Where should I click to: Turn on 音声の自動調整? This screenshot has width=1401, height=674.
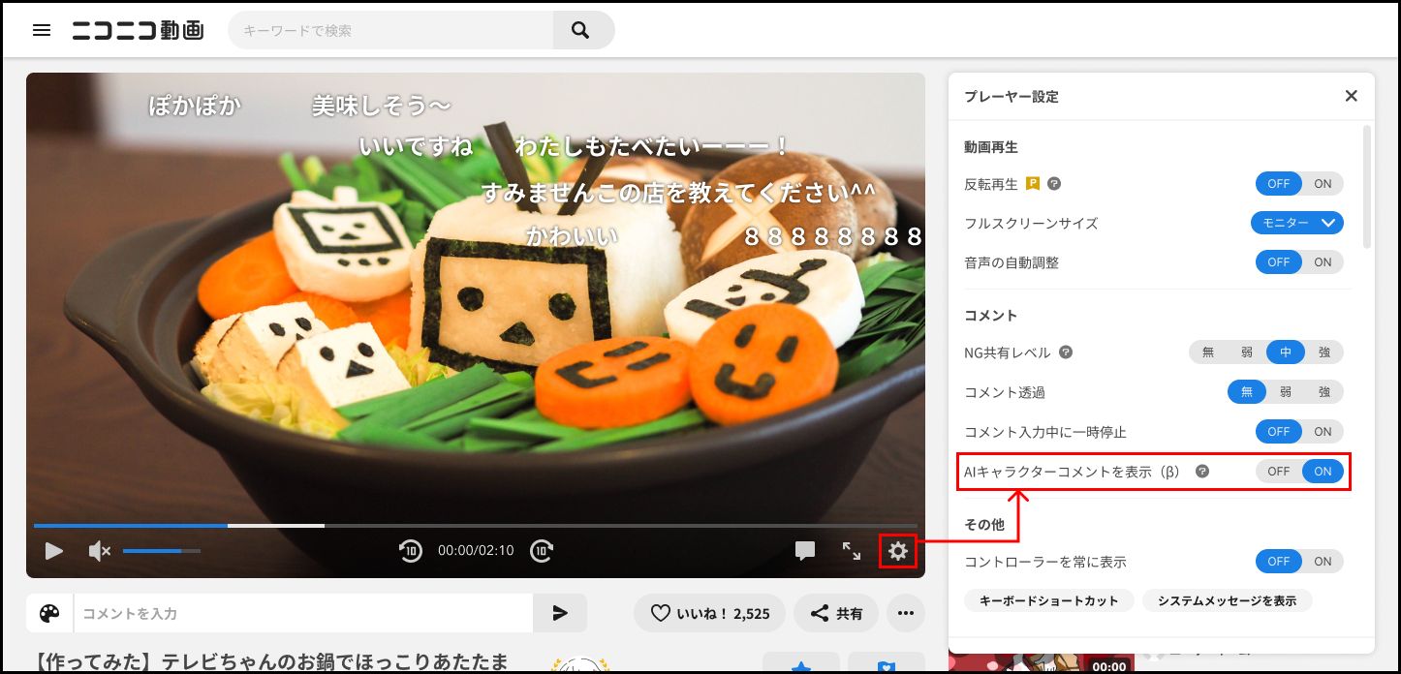1323,261
